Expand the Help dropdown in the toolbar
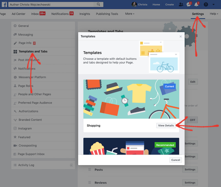This screenshot has width=221, height=187. [x=214, y=14]
